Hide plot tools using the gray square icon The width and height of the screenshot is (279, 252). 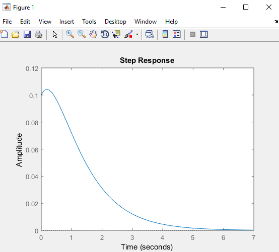pos(192,34)
